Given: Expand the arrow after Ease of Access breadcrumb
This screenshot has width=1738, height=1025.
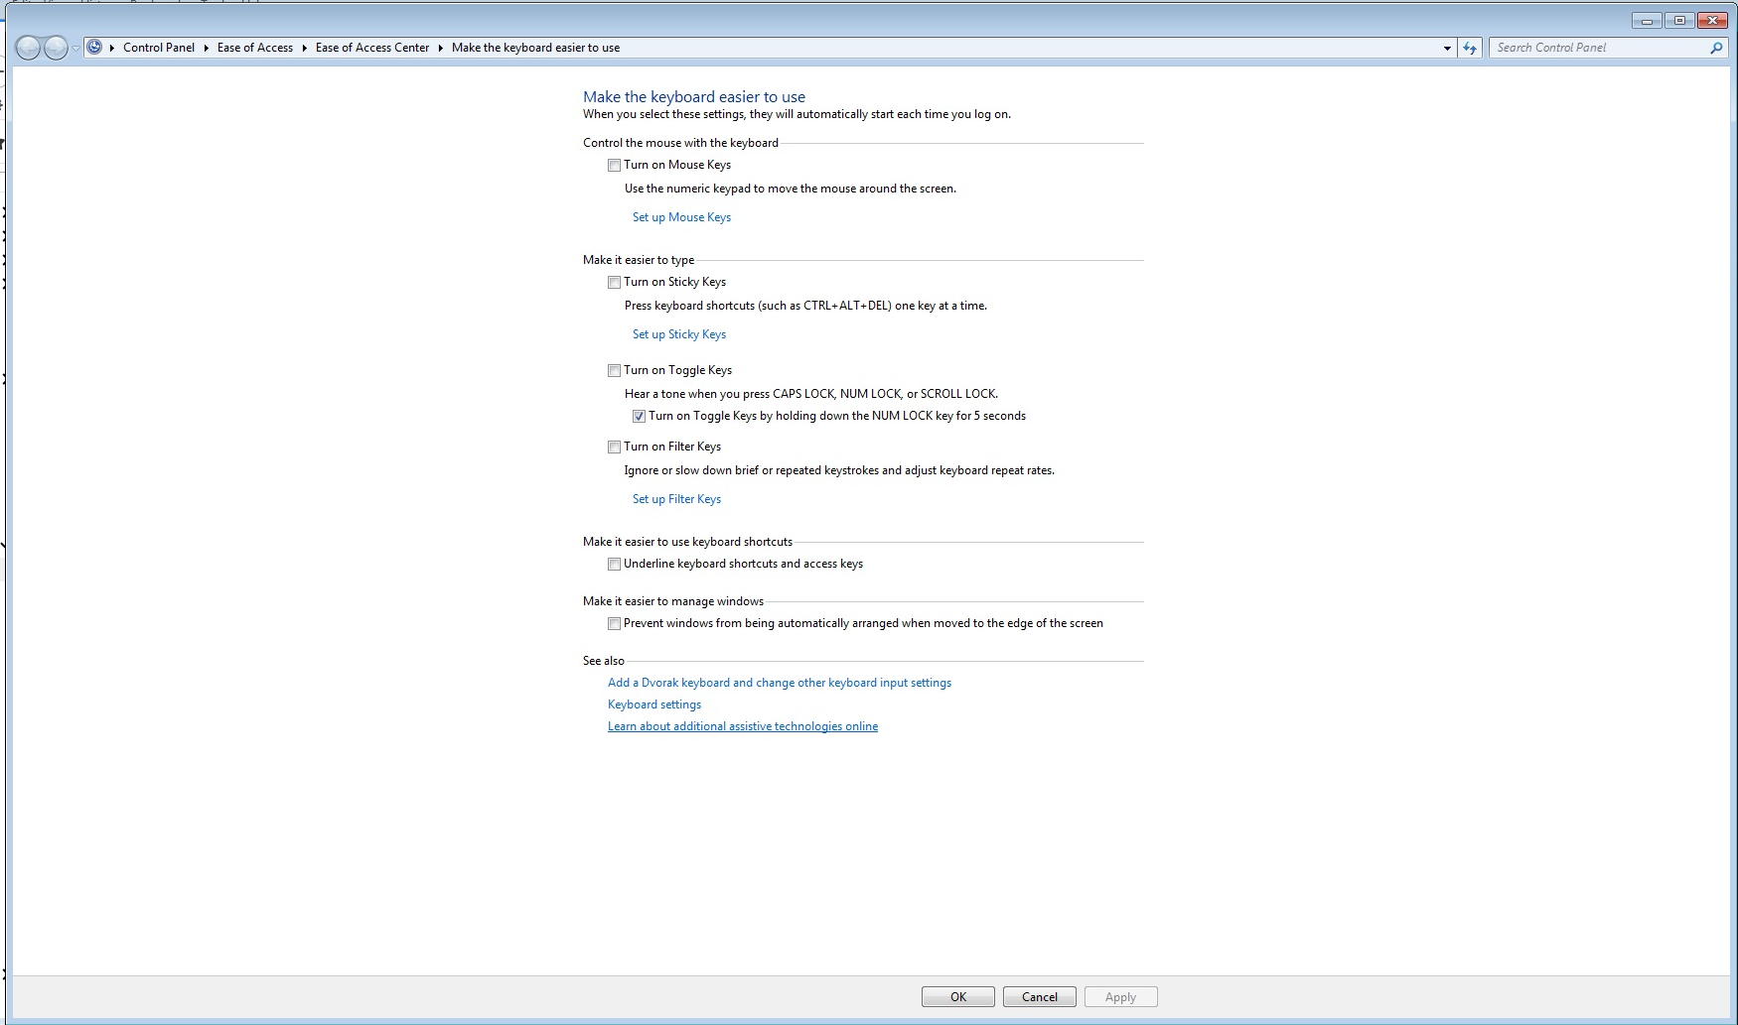Looking at the screenshot, I should [304, 48].
